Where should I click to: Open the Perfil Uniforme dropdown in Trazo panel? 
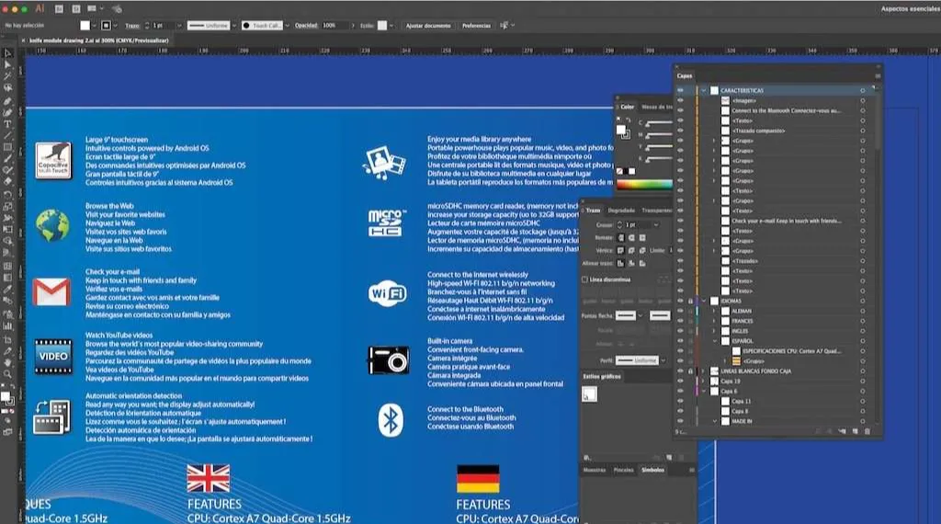[x=641, y=360]
